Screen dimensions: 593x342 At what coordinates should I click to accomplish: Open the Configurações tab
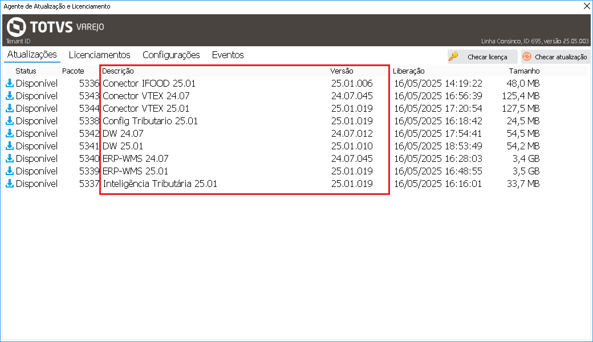171,55
